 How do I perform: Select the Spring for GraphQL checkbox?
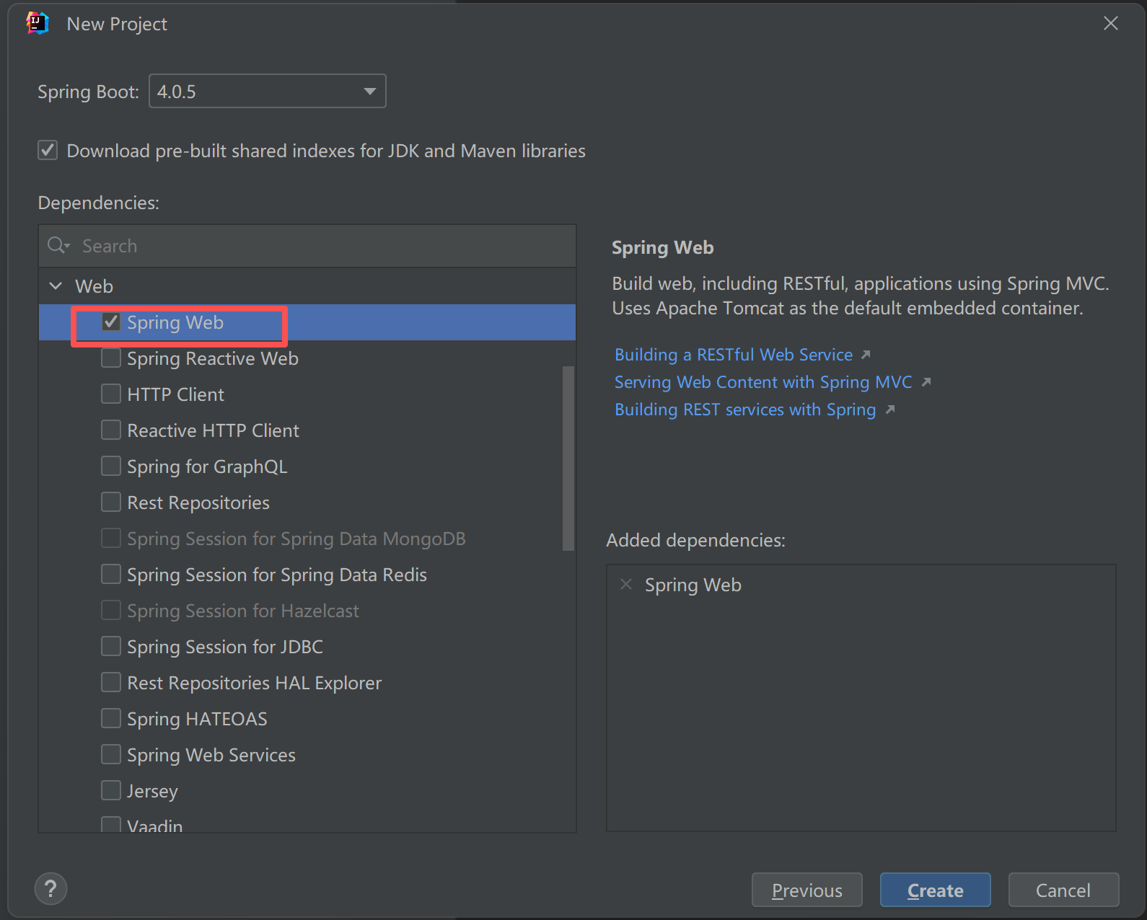tap(111, 466)
